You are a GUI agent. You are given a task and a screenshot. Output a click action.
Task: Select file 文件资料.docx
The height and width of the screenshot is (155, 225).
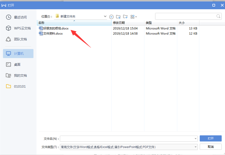point(53,33)
